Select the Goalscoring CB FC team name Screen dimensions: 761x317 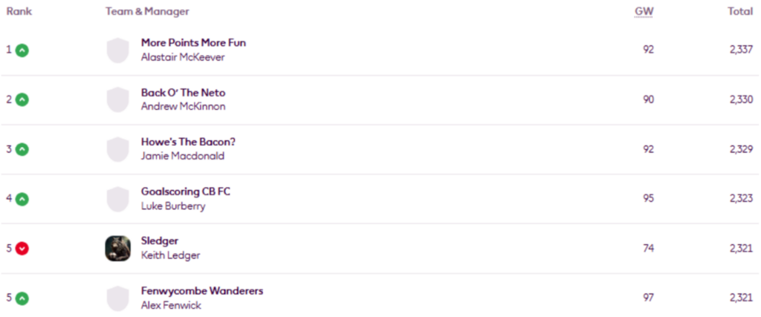coord(186,192)
